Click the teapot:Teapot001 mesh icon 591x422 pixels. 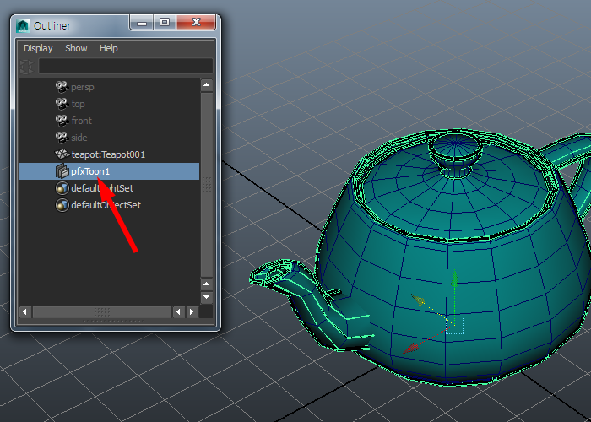(x=62, y=154)
